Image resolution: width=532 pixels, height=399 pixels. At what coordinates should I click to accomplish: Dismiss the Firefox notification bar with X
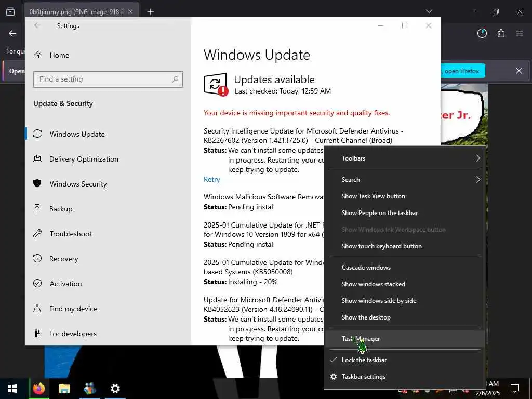[519, 71]
